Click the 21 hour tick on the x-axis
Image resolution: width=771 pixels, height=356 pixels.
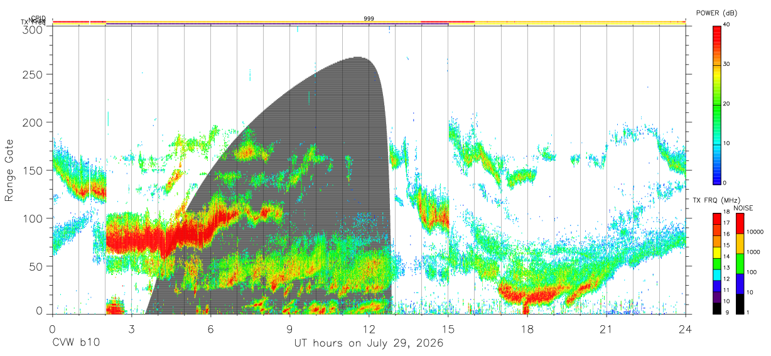coord(606,329)
